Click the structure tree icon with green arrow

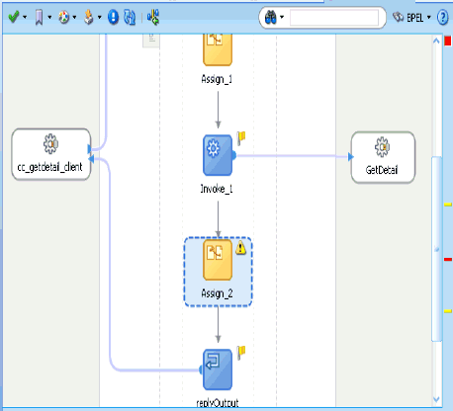tap(153, 17)
